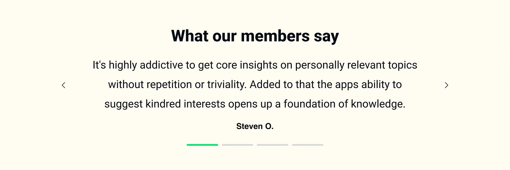This screenshot has height=170, width=510.
Task: Switch to the second testimonial indicator
Action: [x=237, y=145]
